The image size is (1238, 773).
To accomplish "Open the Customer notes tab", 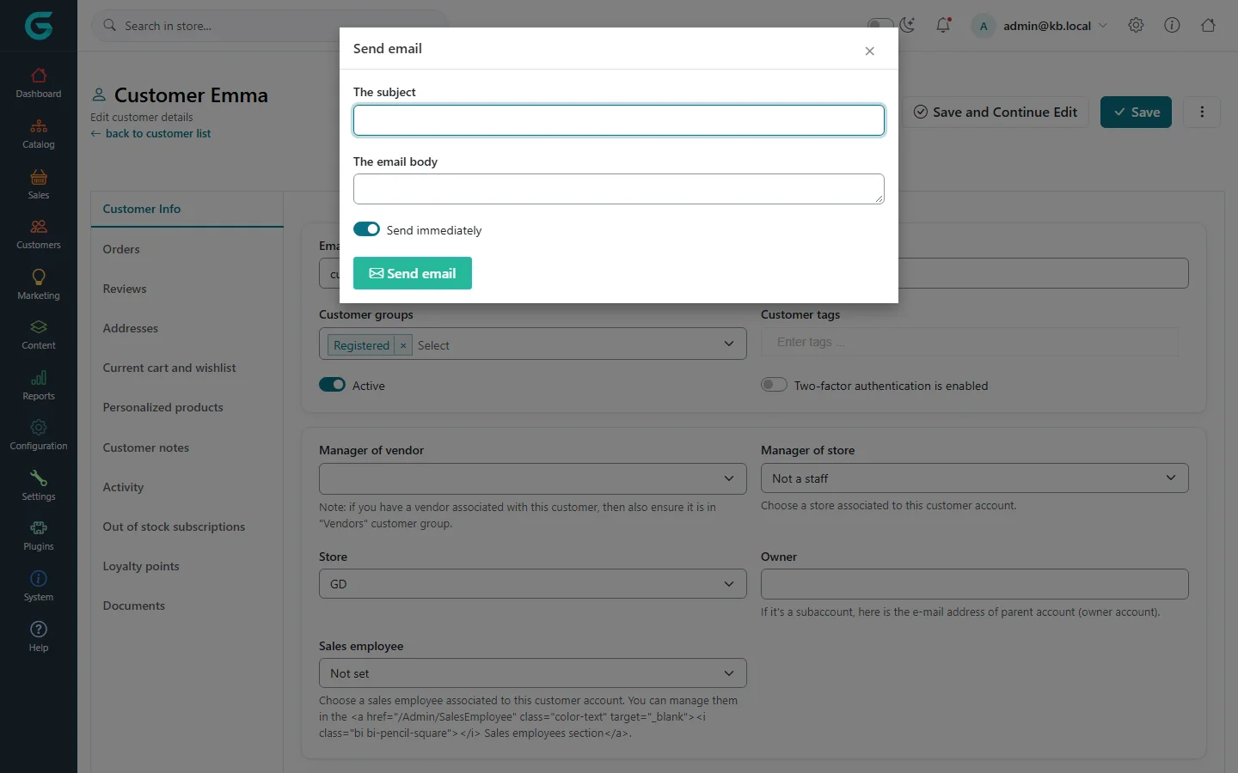I will (x=146, y=447).
